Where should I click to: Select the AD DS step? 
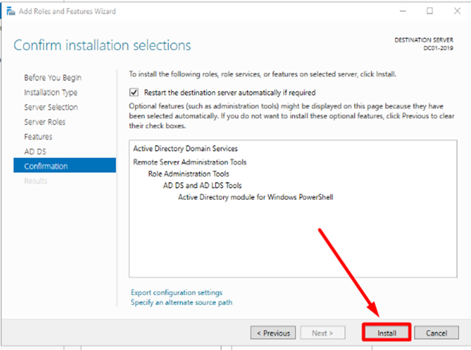34,151
